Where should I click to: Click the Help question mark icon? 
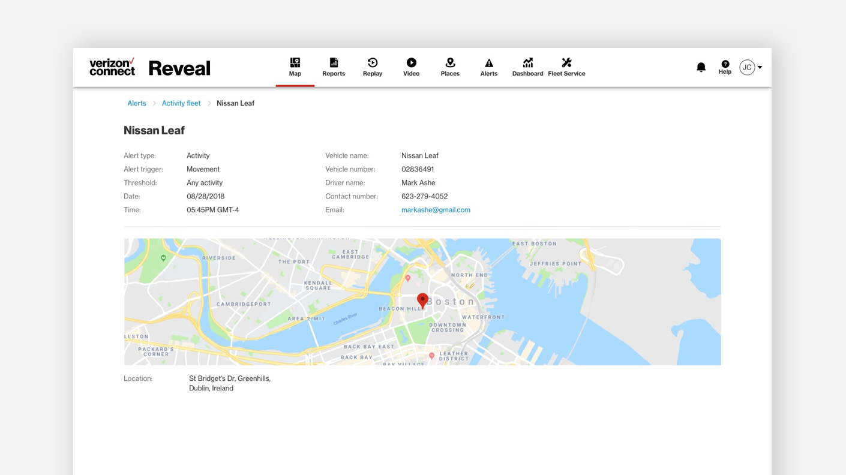click(x=725, y=64)
